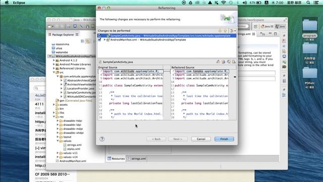323x182 pixels.
Task: Select watanabe project in Package Explorer
Action: (x=62, y=52)
